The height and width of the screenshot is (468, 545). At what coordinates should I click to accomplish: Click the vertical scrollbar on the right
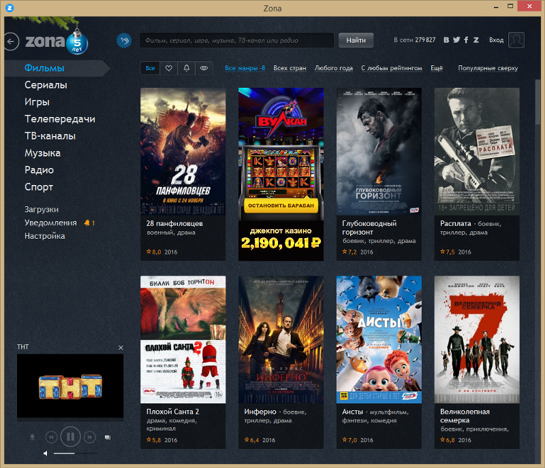pos(538,102)
